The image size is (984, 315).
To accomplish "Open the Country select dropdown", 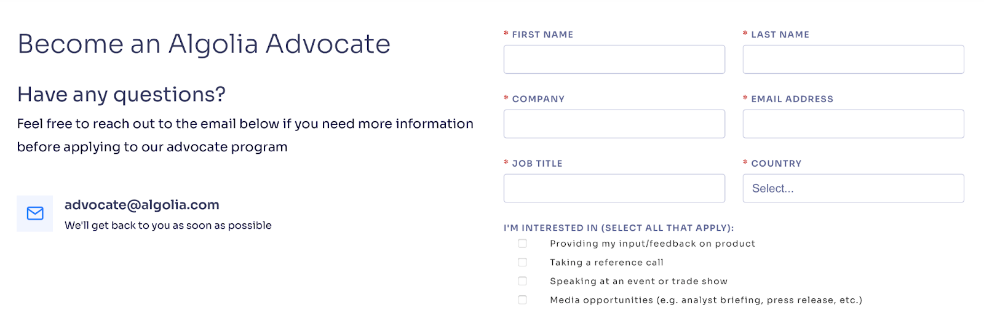I will click(853, 188).
